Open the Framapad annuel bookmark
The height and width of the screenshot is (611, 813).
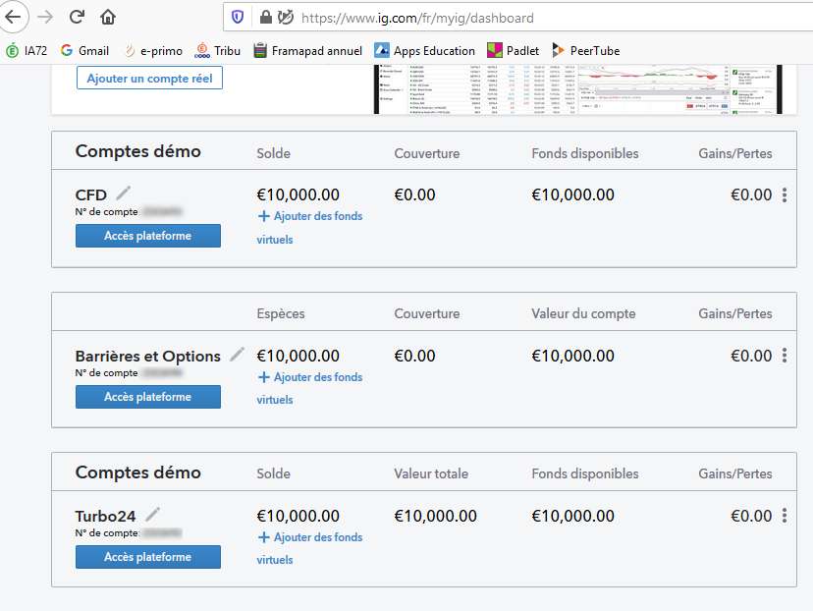pyautogui.click(x=307, y=51)
